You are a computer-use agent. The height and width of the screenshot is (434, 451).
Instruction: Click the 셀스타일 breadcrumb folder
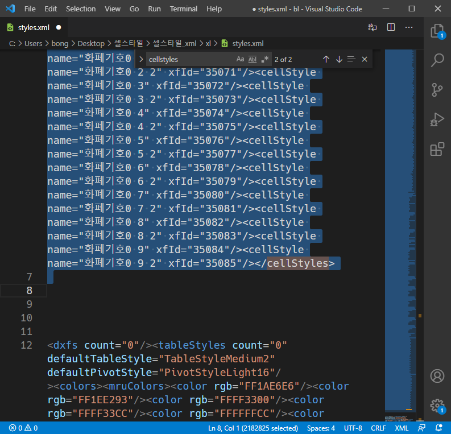point(129,43)
